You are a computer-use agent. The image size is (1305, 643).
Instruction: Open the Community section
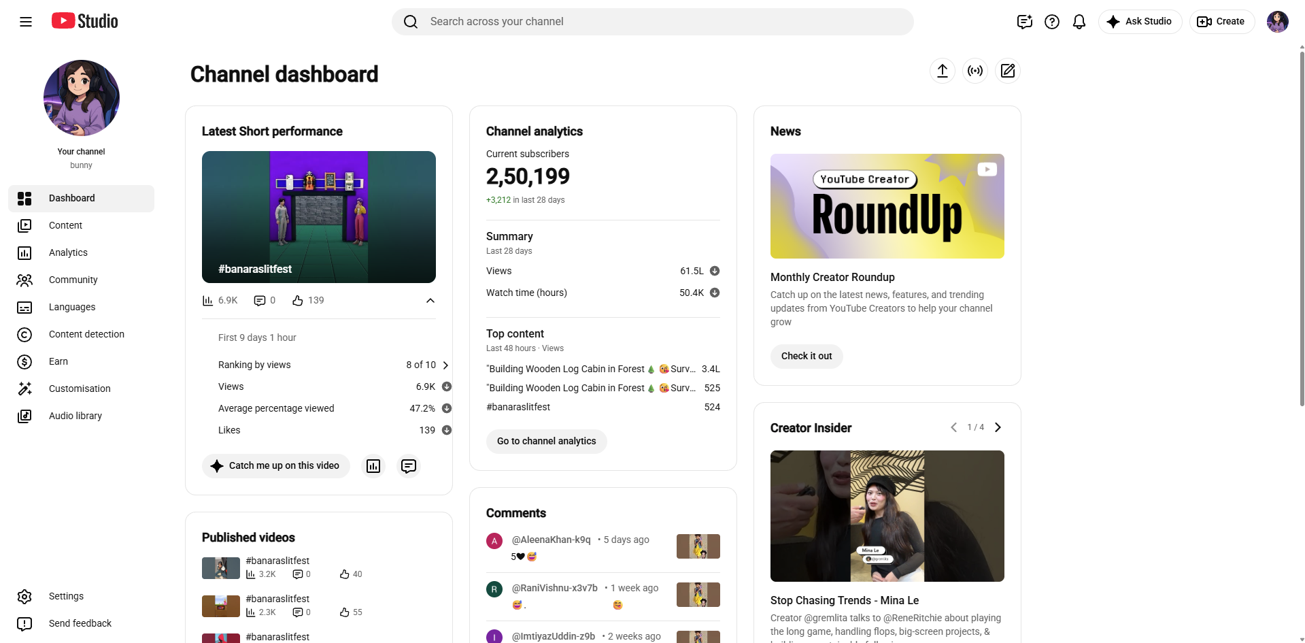tap(82, 280)
